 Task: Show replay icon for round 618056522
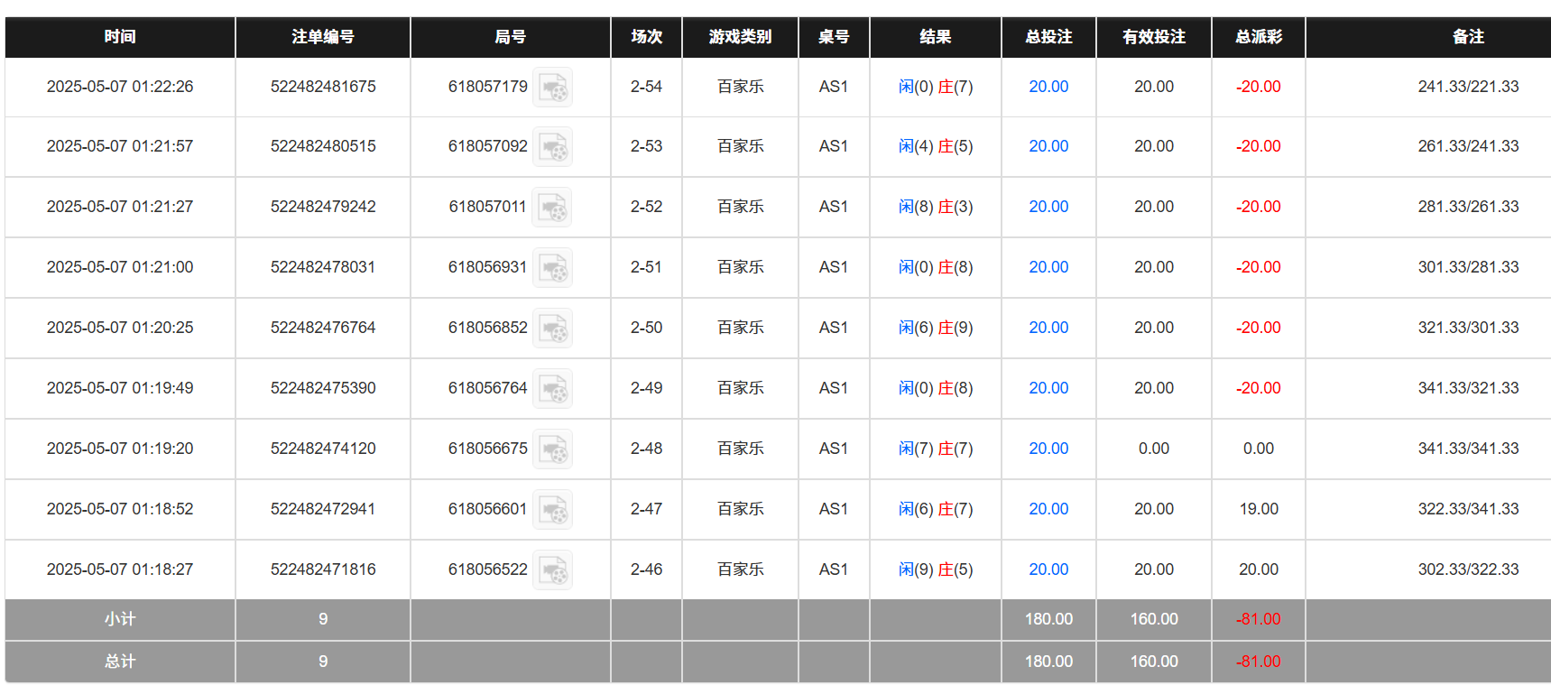click(x=552, y=570)
